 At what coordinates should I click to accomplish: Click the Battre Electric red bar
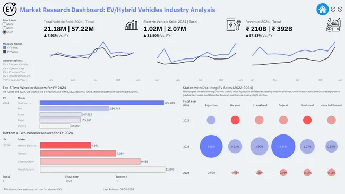coord(65,145)
